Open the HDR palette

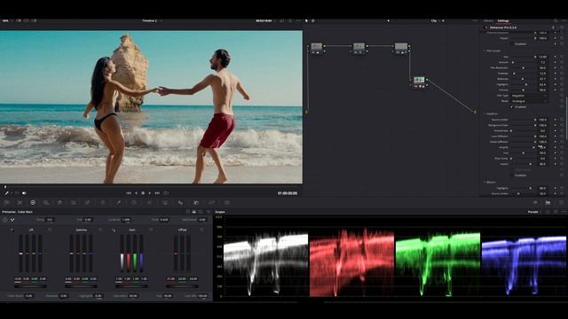pyautogui.click(x=46, y=203)
